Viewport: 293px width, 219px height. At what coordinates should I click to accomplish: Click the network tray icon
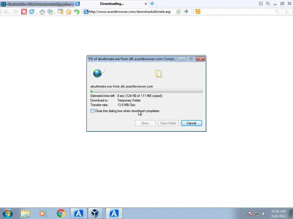pyautogui.click(x=257, y=214)
